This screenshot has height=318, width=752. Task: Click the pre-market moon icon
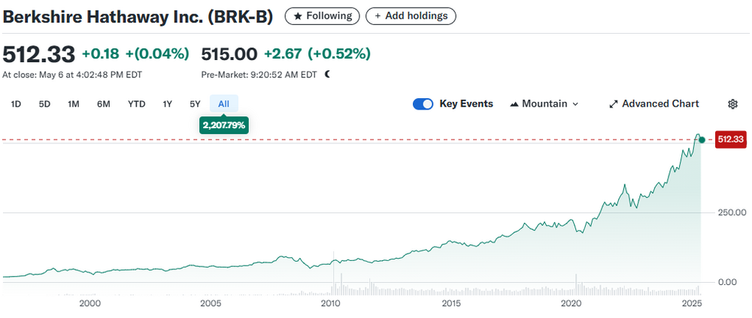click(327, 74)
